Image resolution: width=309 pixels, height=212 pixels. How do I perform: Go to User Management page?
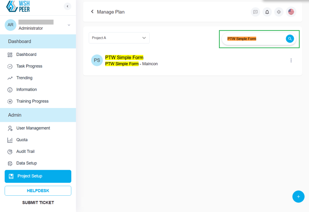[33, 128]
